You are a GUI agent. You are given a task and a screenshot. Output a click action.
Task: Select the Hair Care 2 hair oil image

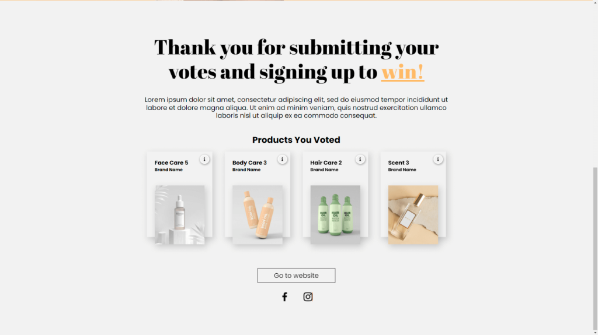coord(335,215)
